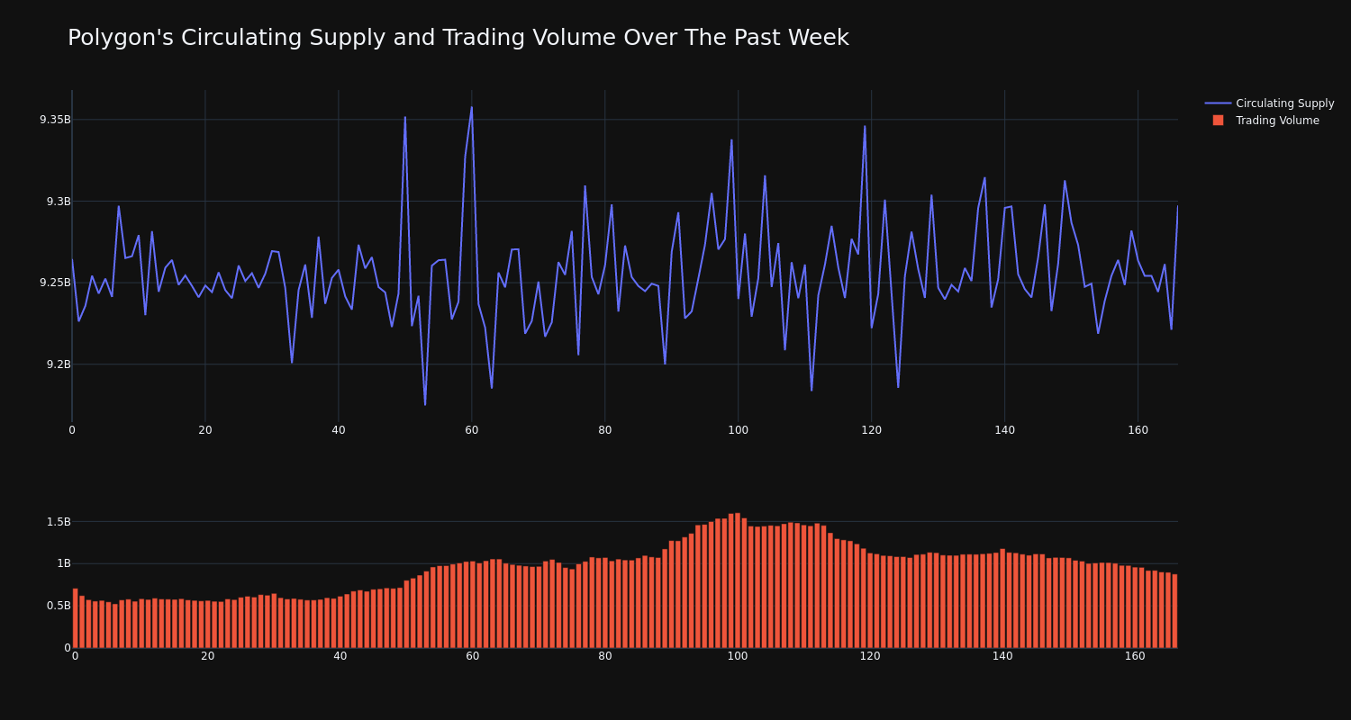Toggle the Circulating Supply legend entry
Screen dimensions: 1351x720
1269,103
